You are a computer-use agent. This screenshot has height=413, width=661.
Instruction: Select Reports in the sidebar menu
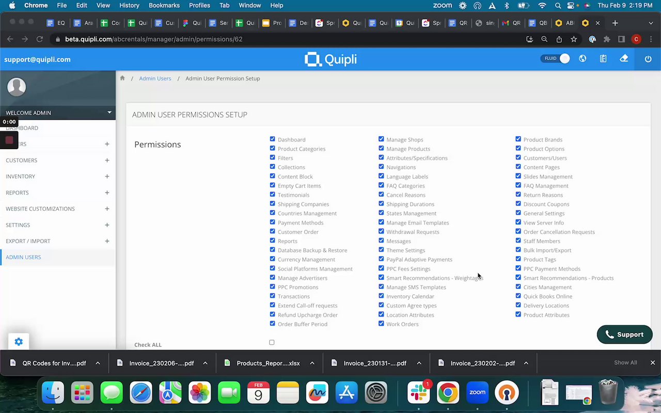click(x=17, y=193)
